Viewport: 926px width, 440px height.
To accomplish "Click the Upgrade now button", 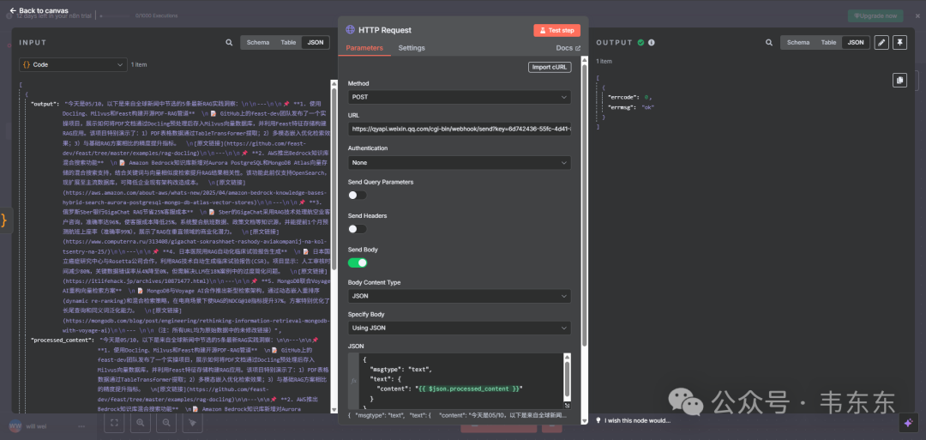I will pos(875,16).
